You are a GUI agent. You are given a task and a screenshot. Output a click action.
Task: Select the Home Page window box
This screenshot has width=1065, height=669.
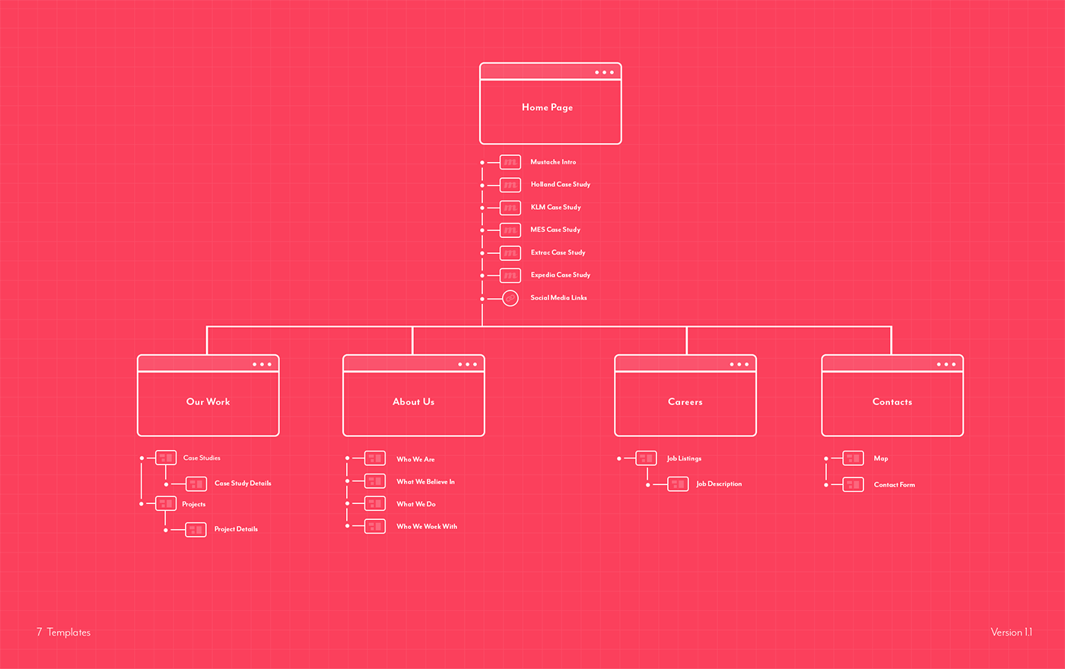(551, 103)
